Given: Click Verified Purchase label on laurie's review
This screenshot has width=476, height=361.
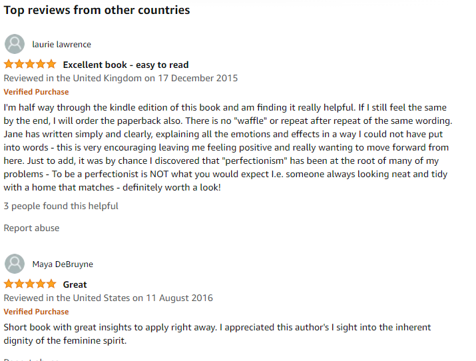Looking at the screenshot, I should pyautogui.click(x=36, y=92).
